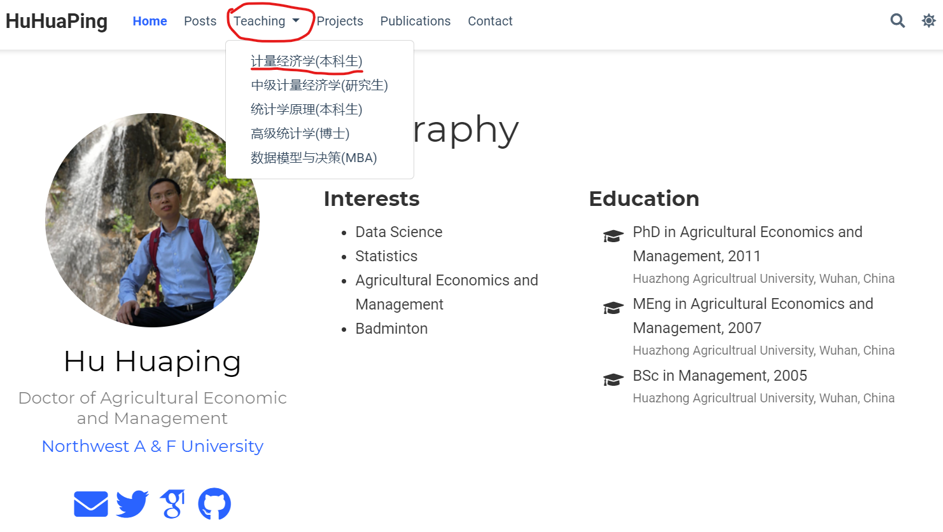943x532 pixels.
Task: Expand the Teaching dropdown menu
Action: tap(267, 21)
